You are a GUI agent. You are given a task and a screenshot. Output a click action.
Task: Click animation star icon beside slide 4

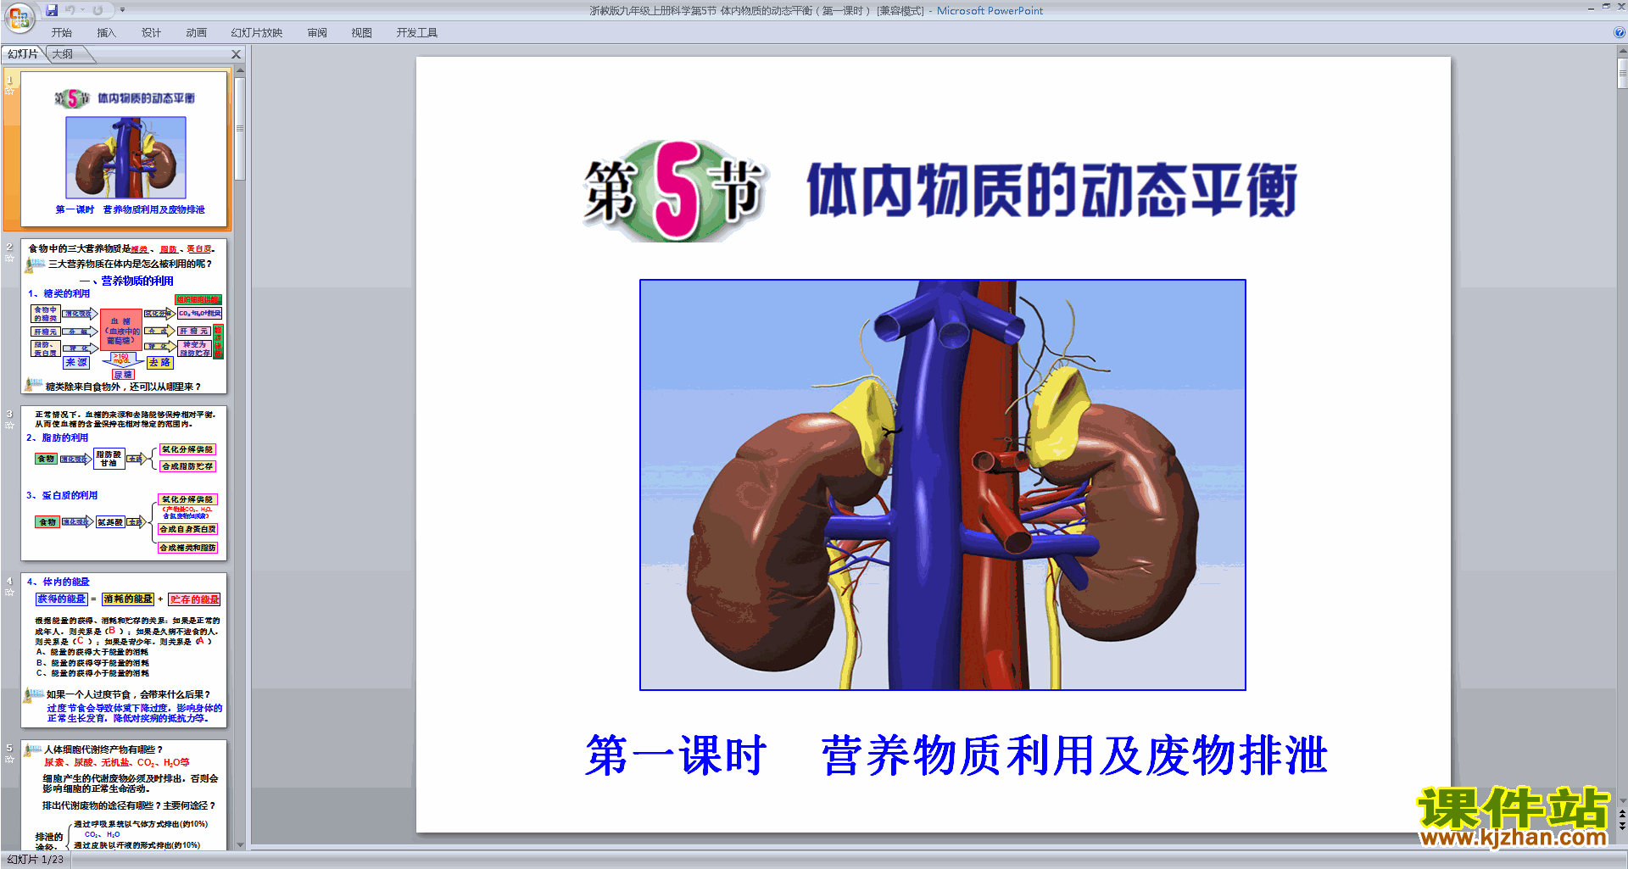(x=10, y=592)
